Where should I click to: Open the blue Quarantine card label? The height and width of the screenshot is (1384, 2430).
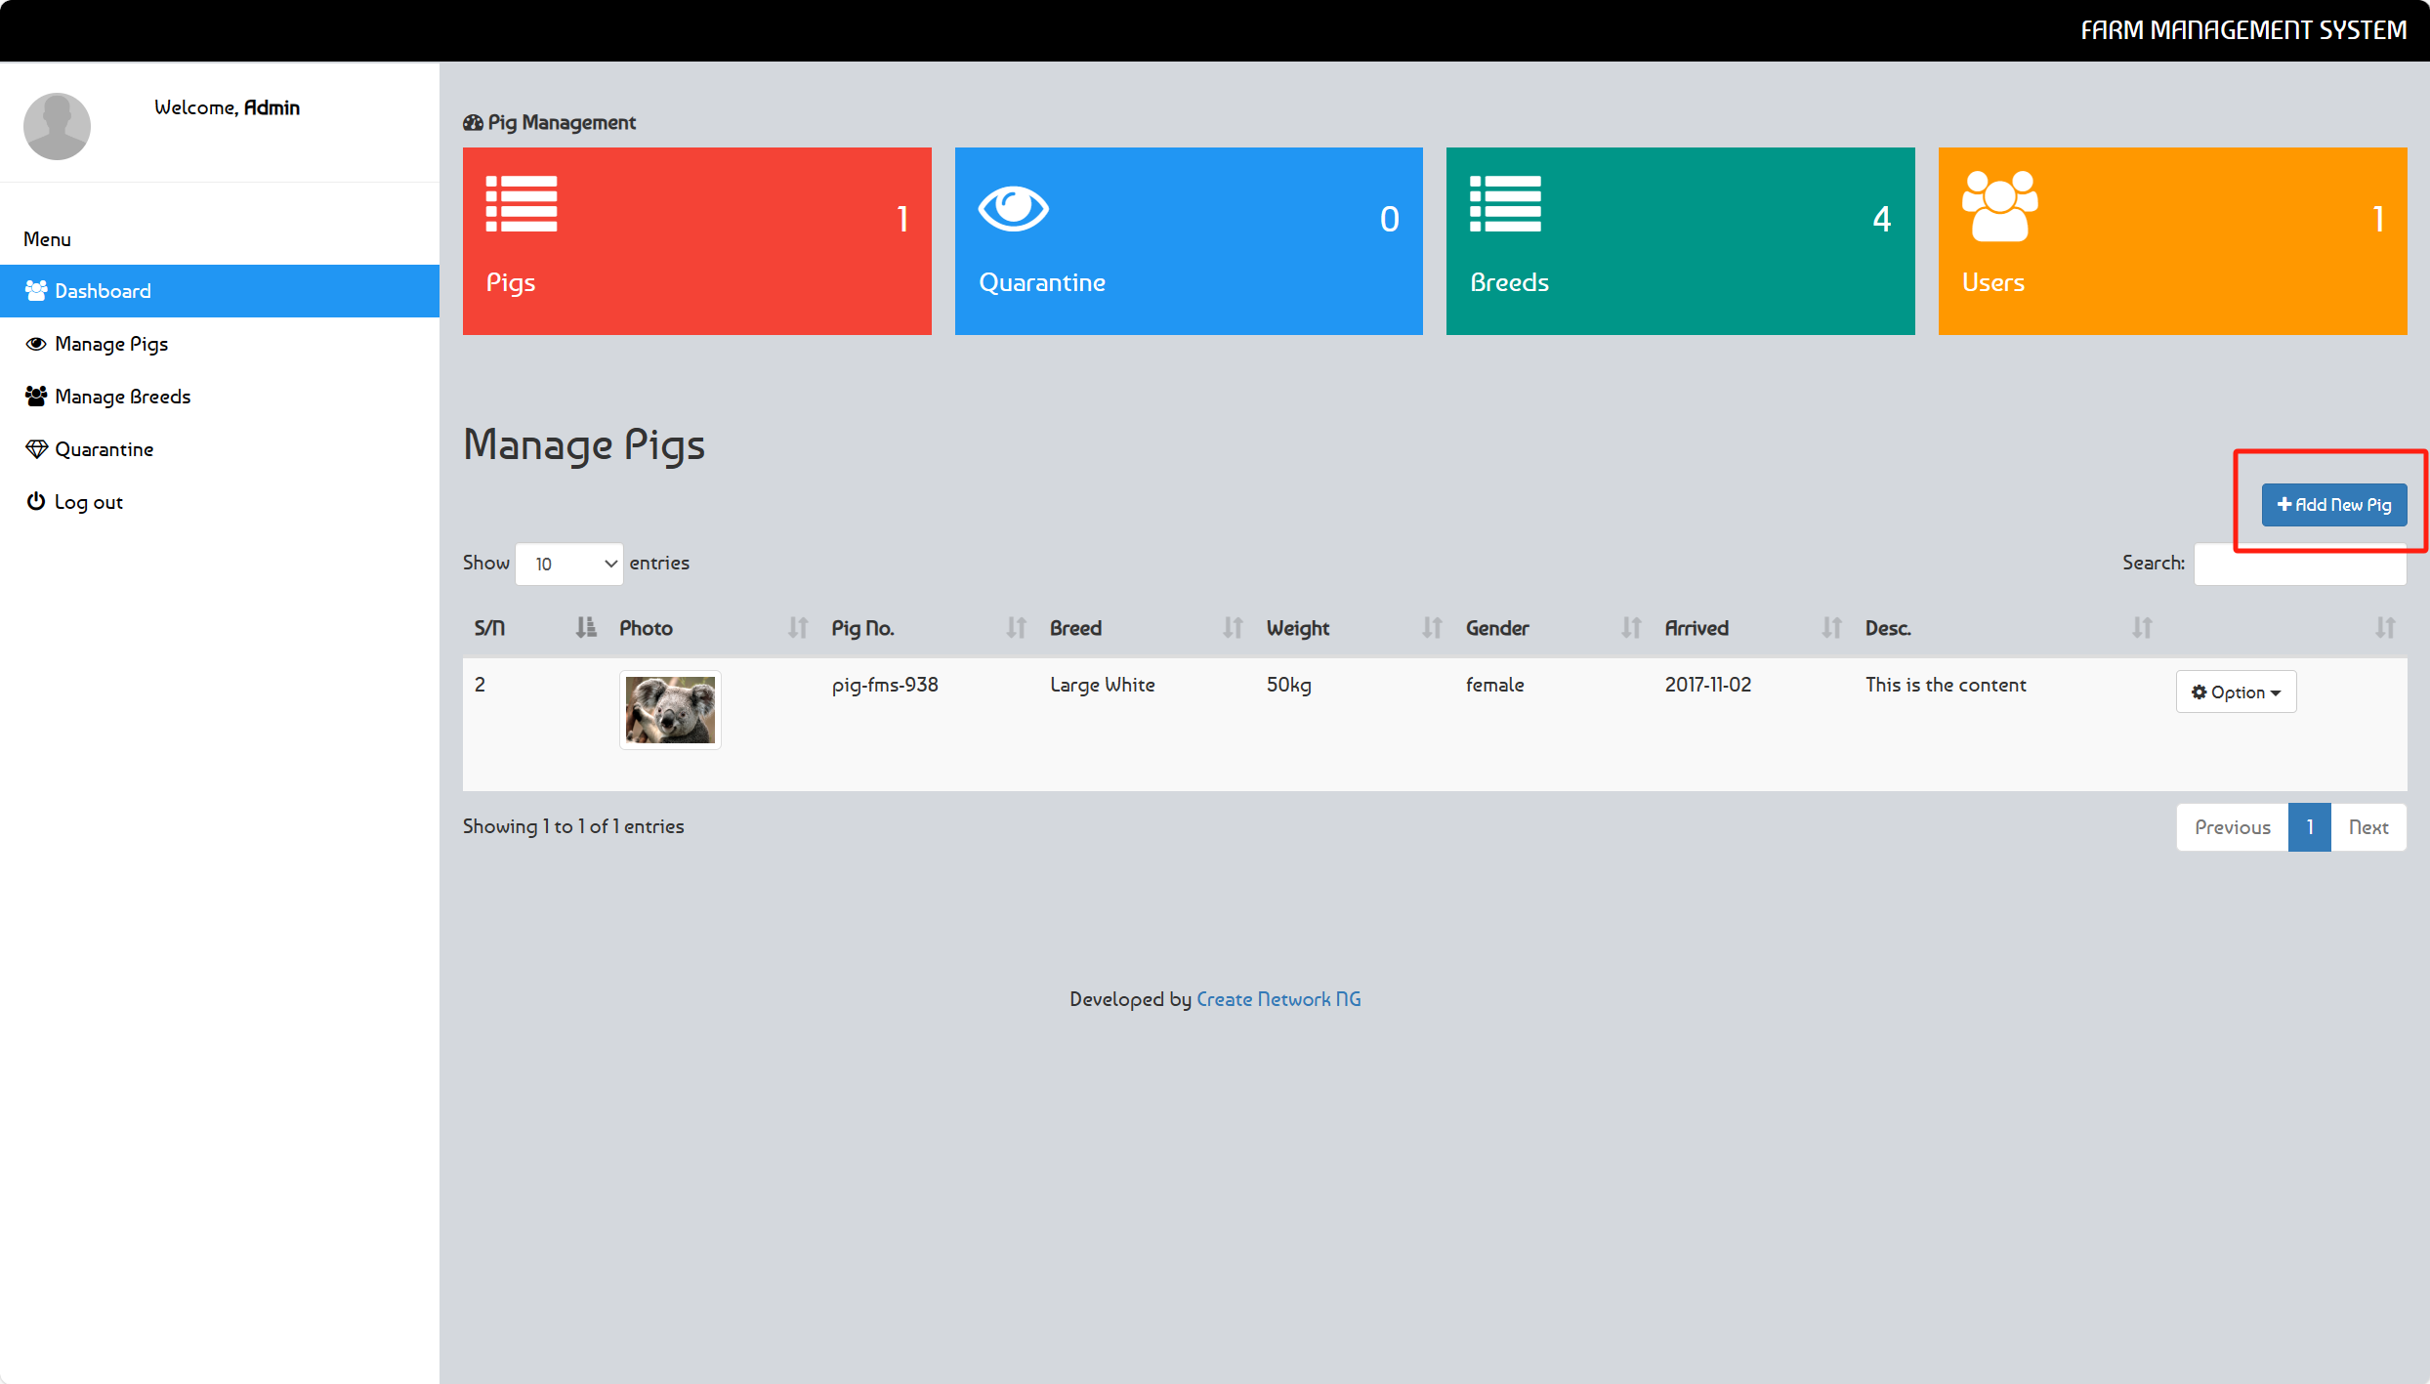click(1042, 282)
